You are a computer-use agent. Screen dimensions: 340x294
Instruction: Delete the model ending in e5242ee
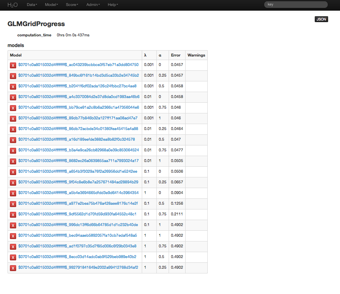(x=13, y=171)
